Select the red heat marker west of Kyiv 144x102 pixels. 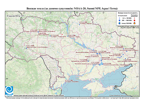62,34
